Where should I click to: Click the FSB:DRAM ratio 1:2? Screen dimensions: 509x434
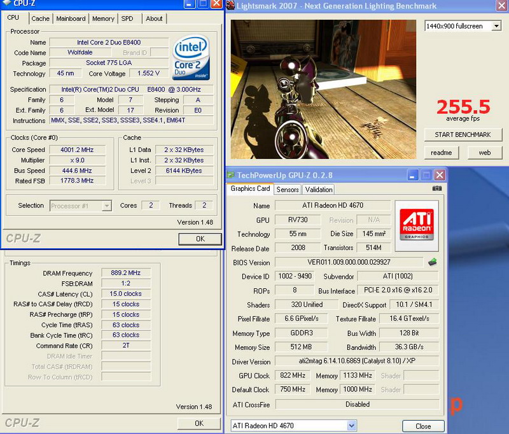(126, 283)
